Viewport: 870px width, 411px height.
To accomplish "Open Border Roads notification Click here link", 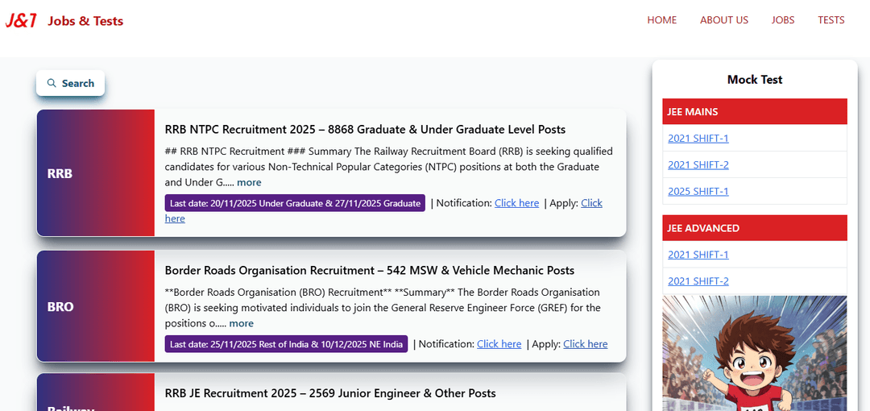I will pos(499,344).
